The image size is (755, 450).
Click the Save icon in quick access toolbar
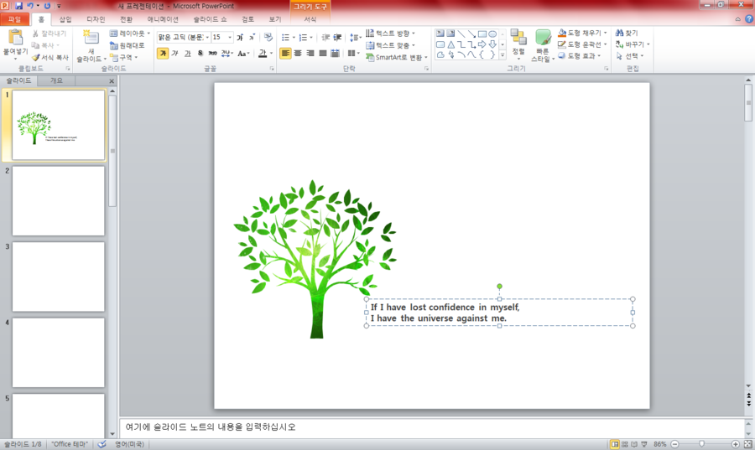[x=18, y=6]
